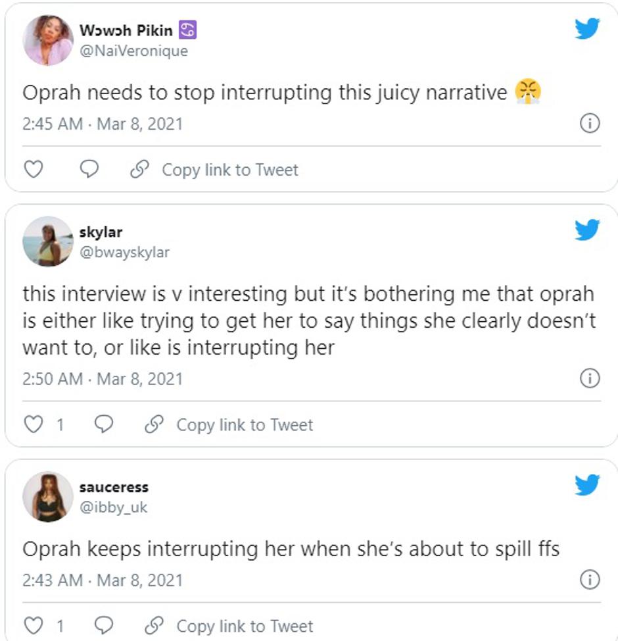Reply to sauceress tweet via comment icon
The image size is (618, 641).
tap(103, 626)
